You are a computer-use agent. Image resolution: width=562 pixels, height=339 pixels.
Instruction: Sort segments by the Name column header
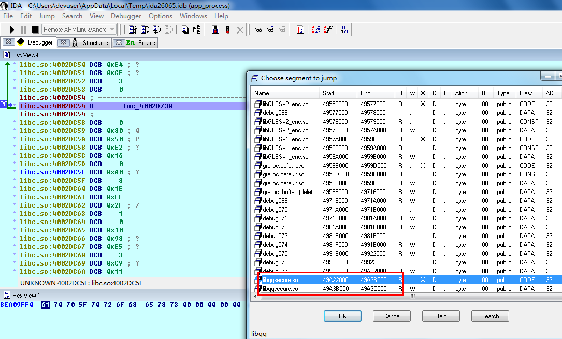285,93
